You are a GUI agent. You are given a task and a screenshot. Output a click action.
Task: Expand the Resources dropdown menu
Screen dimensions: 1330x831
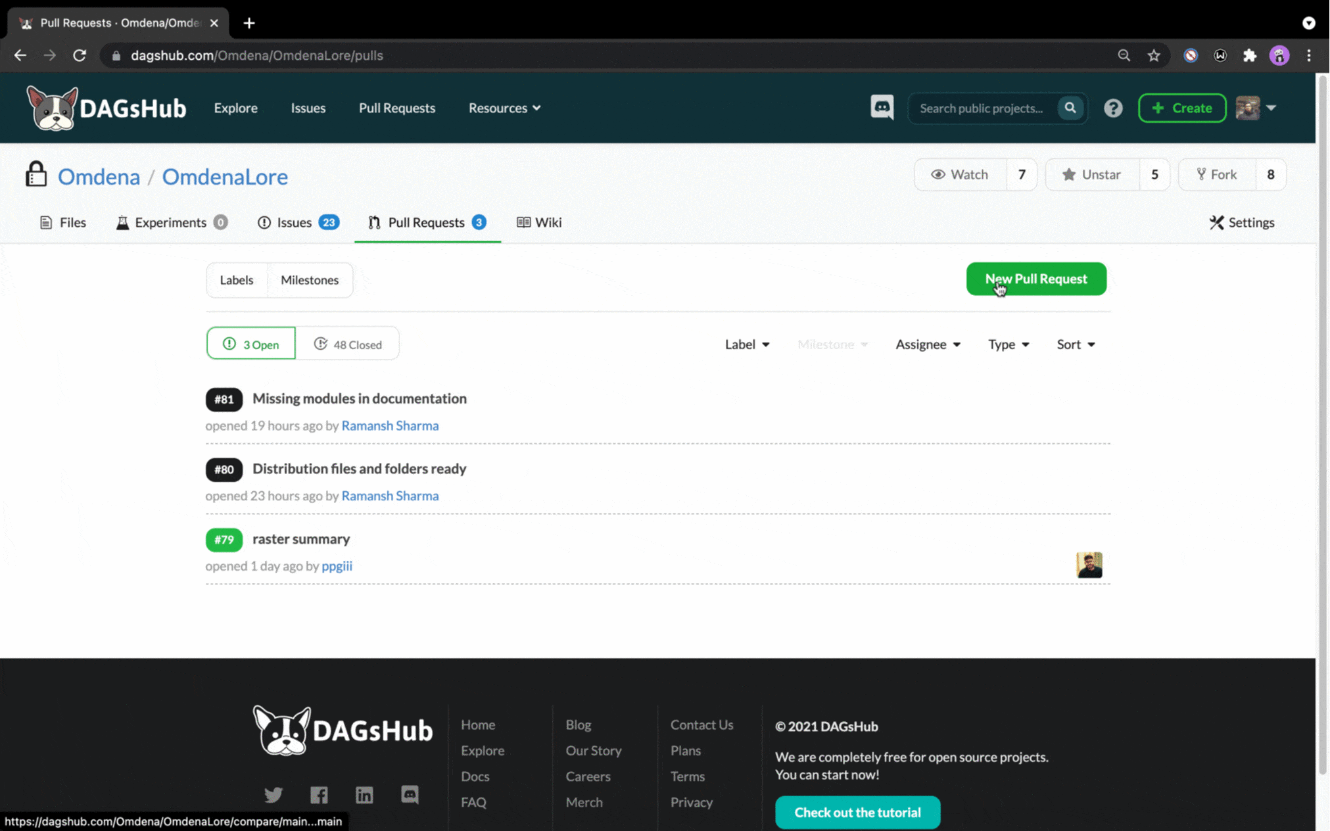(505, 108)
